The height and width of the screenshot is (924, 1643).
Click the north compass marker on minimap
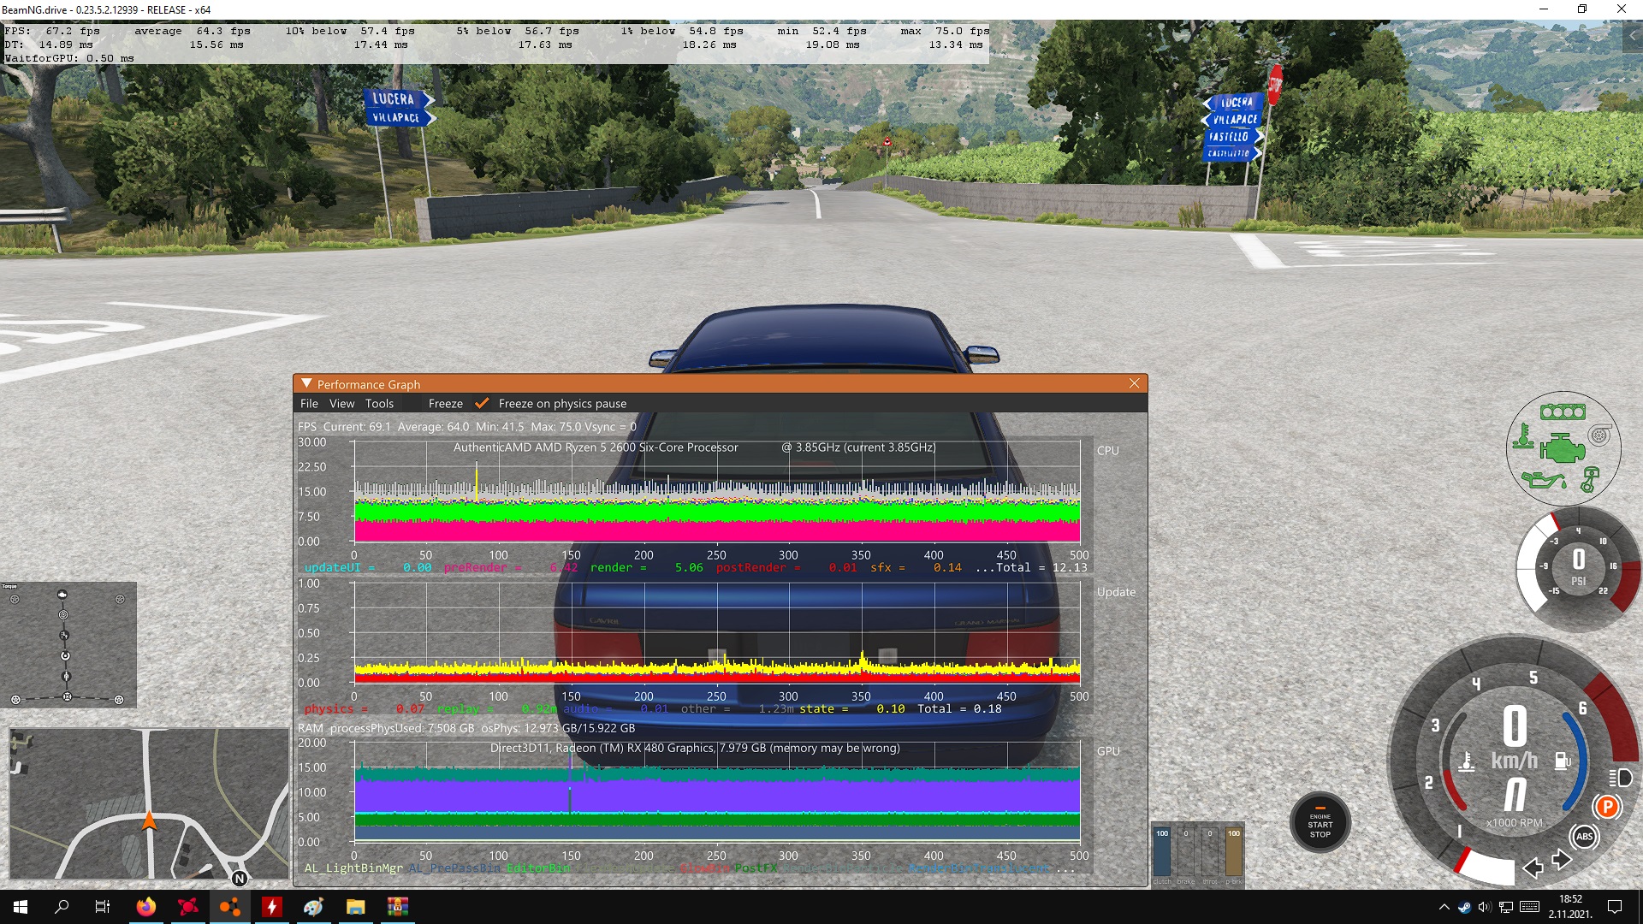click(240, 879)
